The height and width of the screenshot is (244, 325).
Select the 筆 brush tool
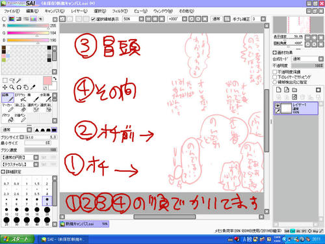(33, 98)
